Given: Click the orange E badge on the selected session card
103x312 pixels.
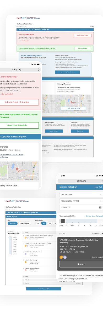Looking at the screenshot, I should coord(61,257).
